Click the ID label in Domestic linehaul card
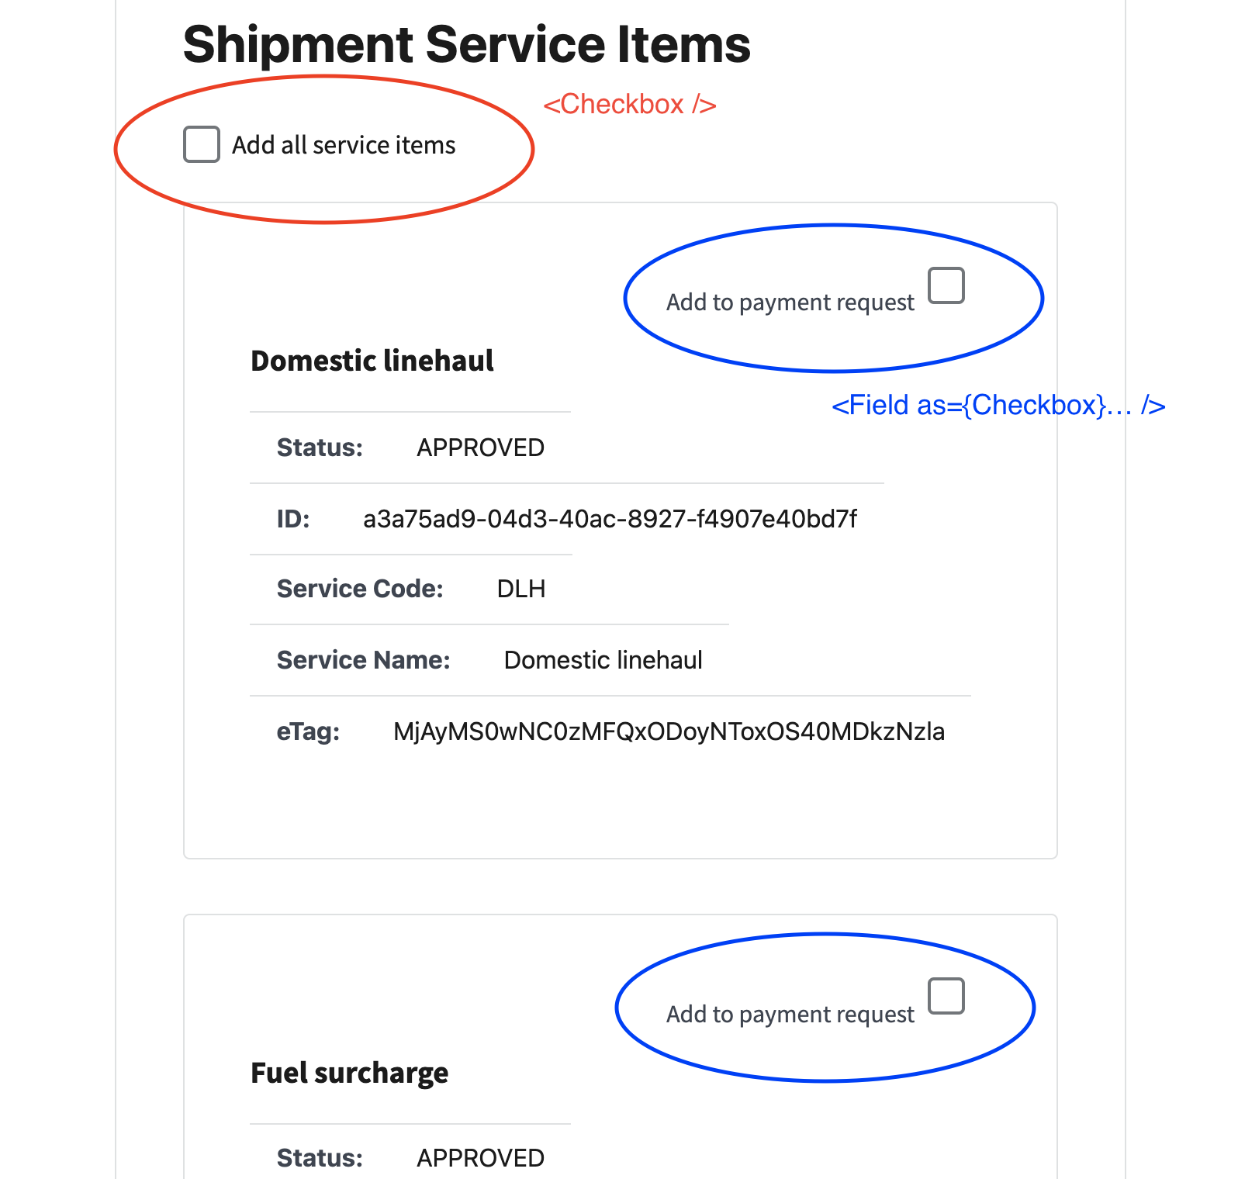1238x1179 pixels. [295, 520]
